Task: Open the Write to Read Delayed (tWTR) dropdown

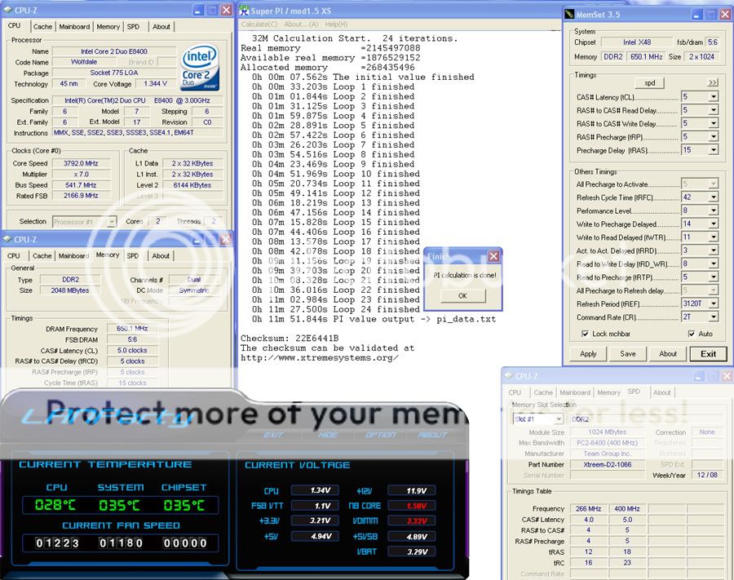Action: [x=713, y=237]
